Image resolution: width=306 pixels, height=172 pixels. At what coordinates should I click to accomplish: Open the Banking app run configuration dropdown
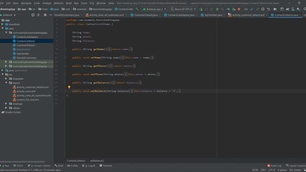pos(154,9)
